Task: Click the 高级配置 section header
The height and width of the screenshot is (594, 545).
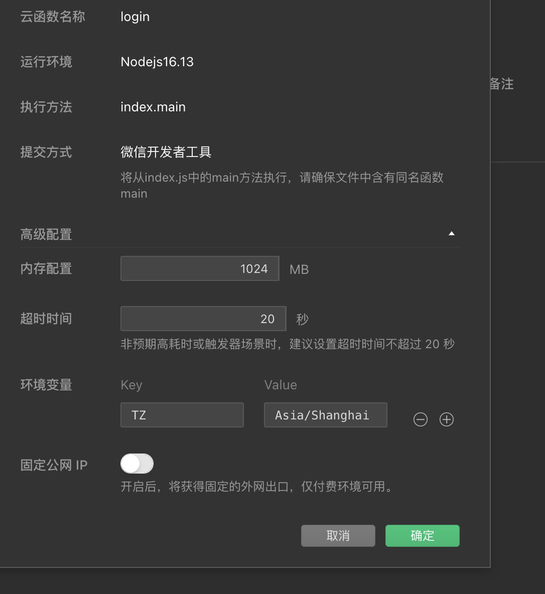Action: click(46, 234)
